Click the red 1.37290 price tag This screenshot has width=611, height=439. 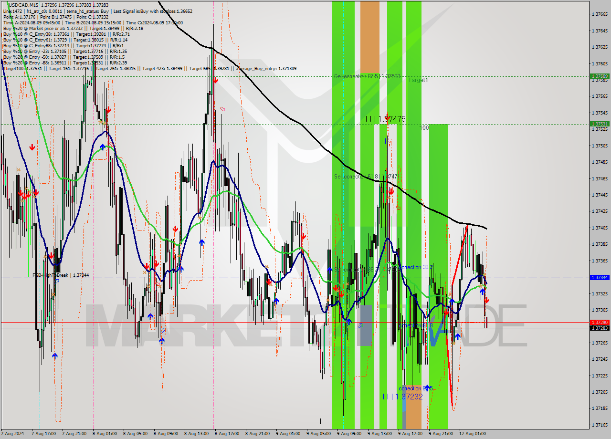pyautogui.click(x=600, y=323)
